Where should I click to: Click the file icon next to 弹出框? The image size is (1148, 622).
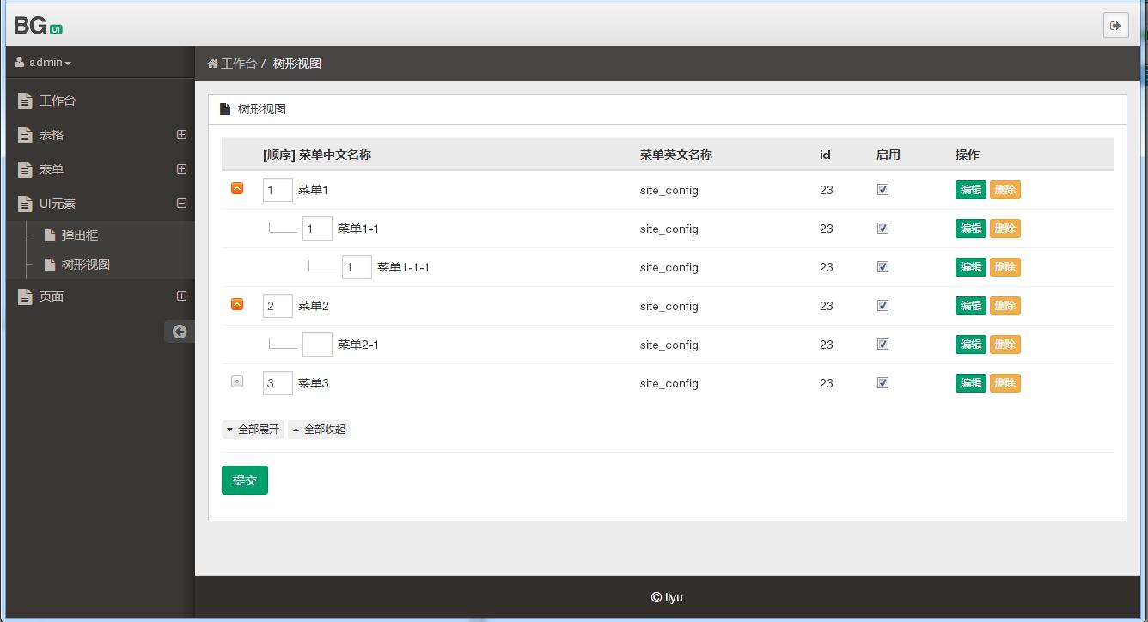point(49,235)
